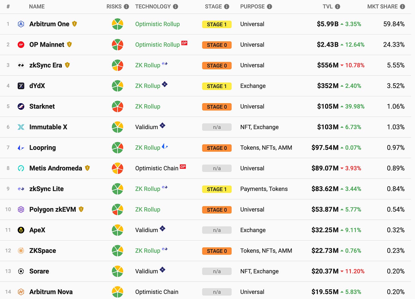The height and width of the screenshot is (299, 415).
Task: Open the Starknet project link
Action: (x=42, y=106)
